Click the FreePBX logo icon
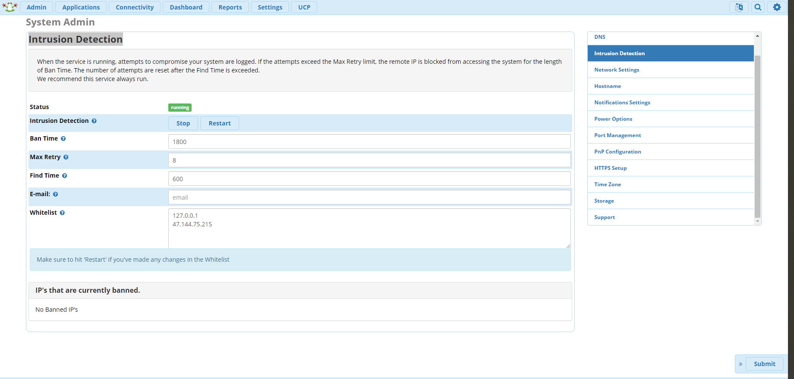Image resolution: width=794 pixels, height=379 pixels. 9,7
